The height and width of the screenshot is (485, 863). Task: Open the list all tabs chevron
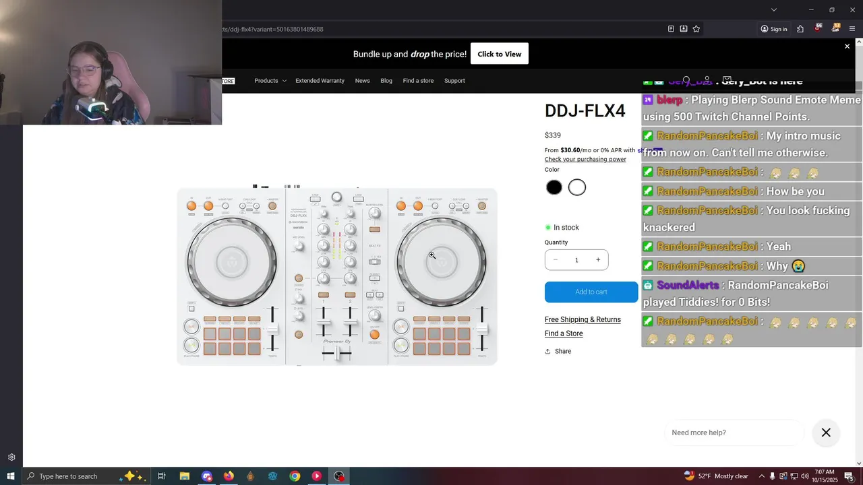774,9
